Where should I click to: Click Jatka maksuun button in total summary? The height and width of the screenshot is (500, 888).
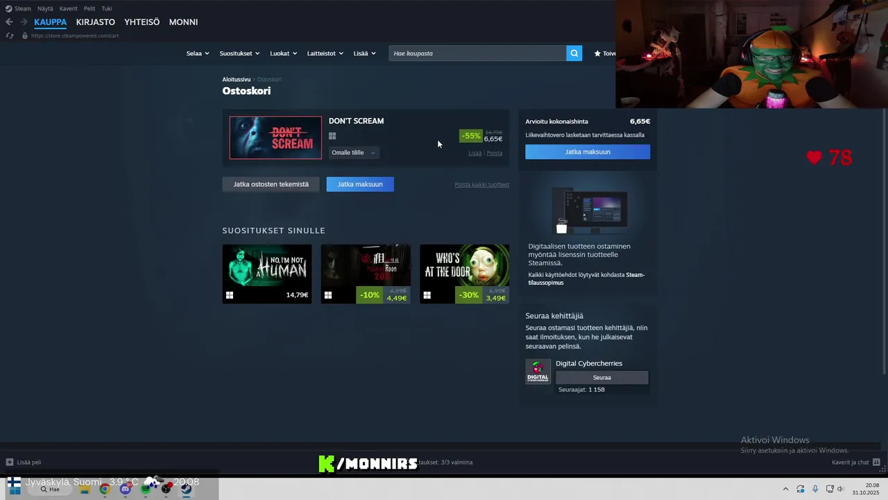tap(588, 151)
